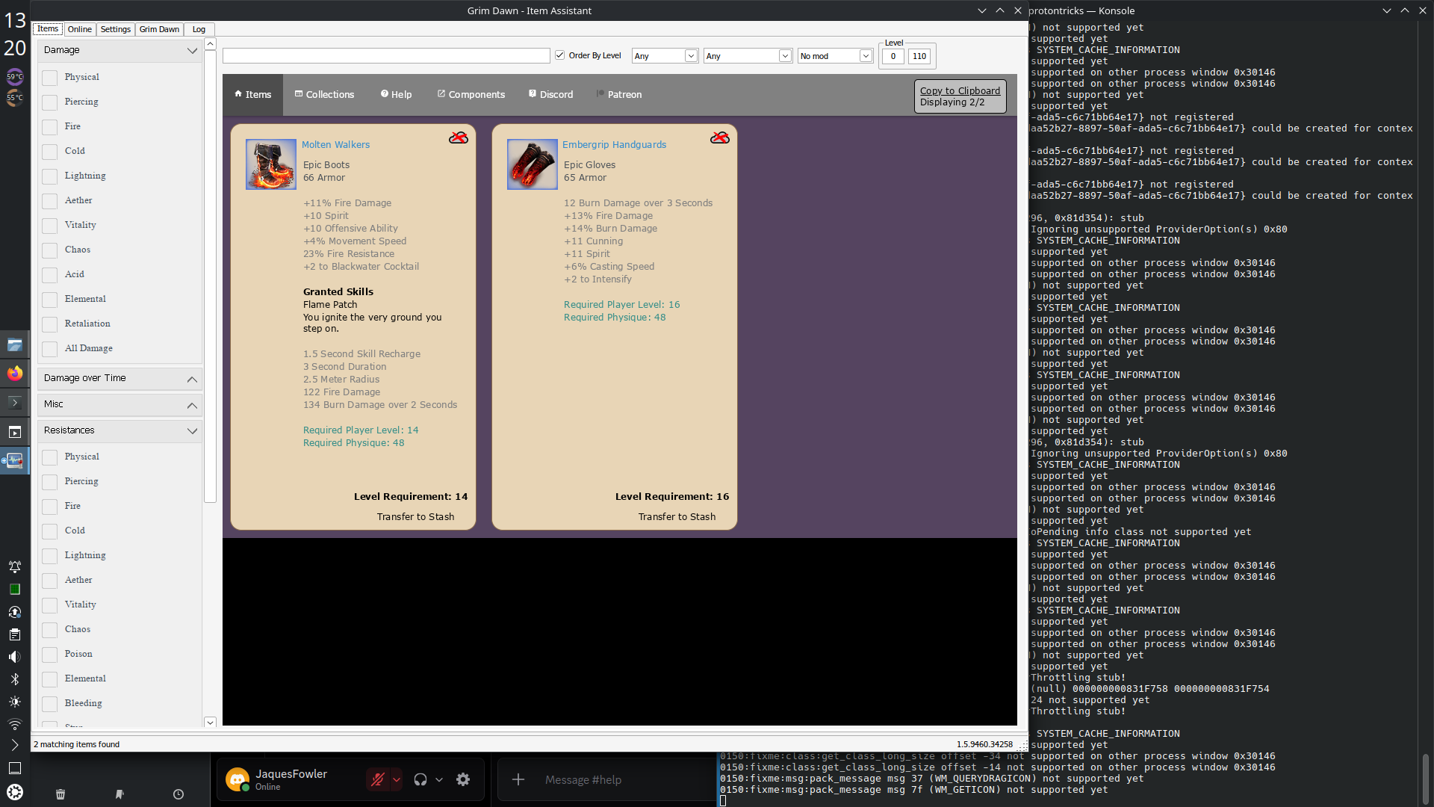Click Transfer to Stash for Embergrip Handguards
1434x807 pixels.
click(677, 517)
